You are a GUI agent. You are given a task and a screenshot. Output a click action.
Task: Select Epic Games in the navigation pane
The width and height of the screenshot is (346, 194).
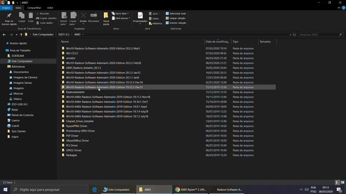pos(18,131)
